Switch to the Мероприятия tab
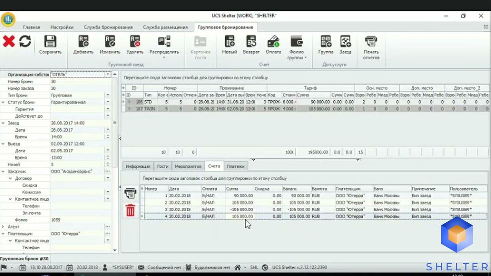Screen dimensions: 491x276 tap(188, 166)
